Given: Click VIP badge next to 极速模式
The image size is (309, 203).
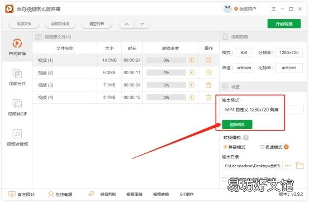Looking at the screenshot, I should point(286,147).
